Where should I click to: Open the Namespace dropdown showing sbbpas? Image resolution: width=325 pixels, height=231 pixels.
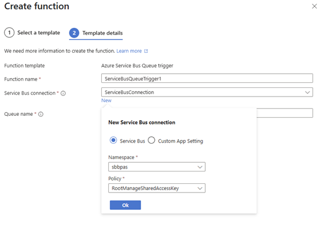tap(157, 167)
